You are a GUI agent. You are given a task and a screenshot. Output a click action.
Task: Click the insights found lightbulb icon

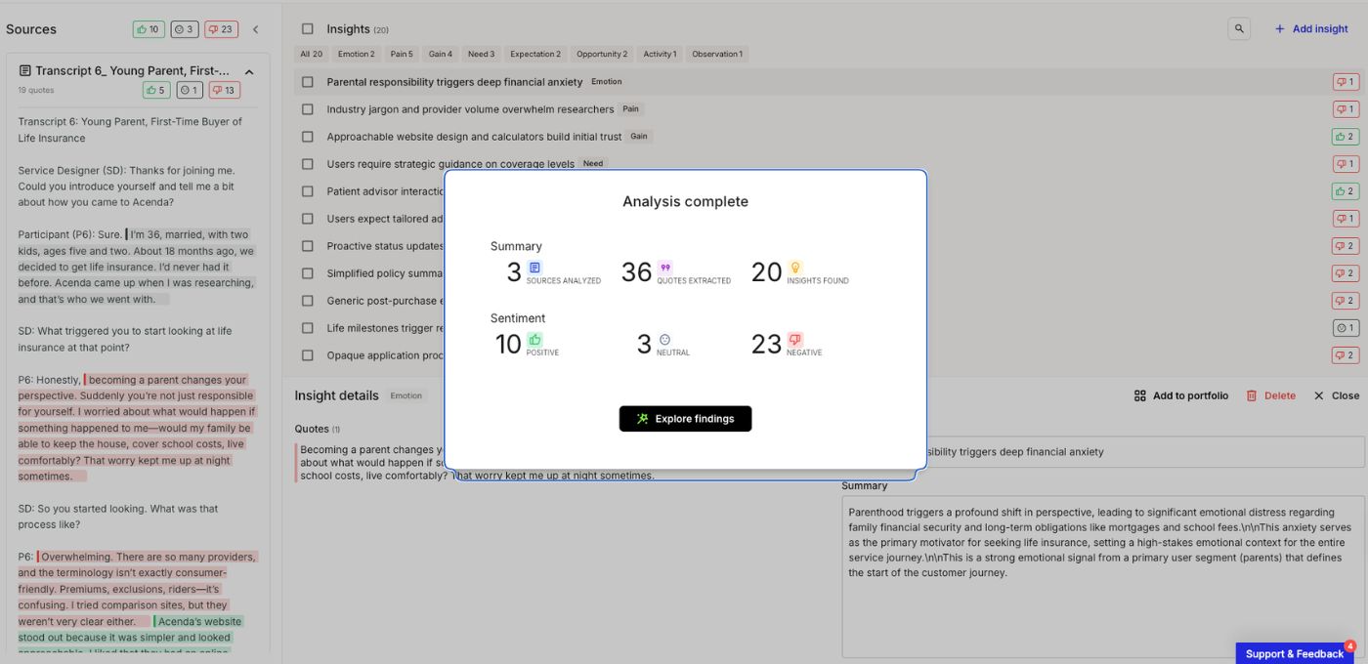tap(795, 268)
